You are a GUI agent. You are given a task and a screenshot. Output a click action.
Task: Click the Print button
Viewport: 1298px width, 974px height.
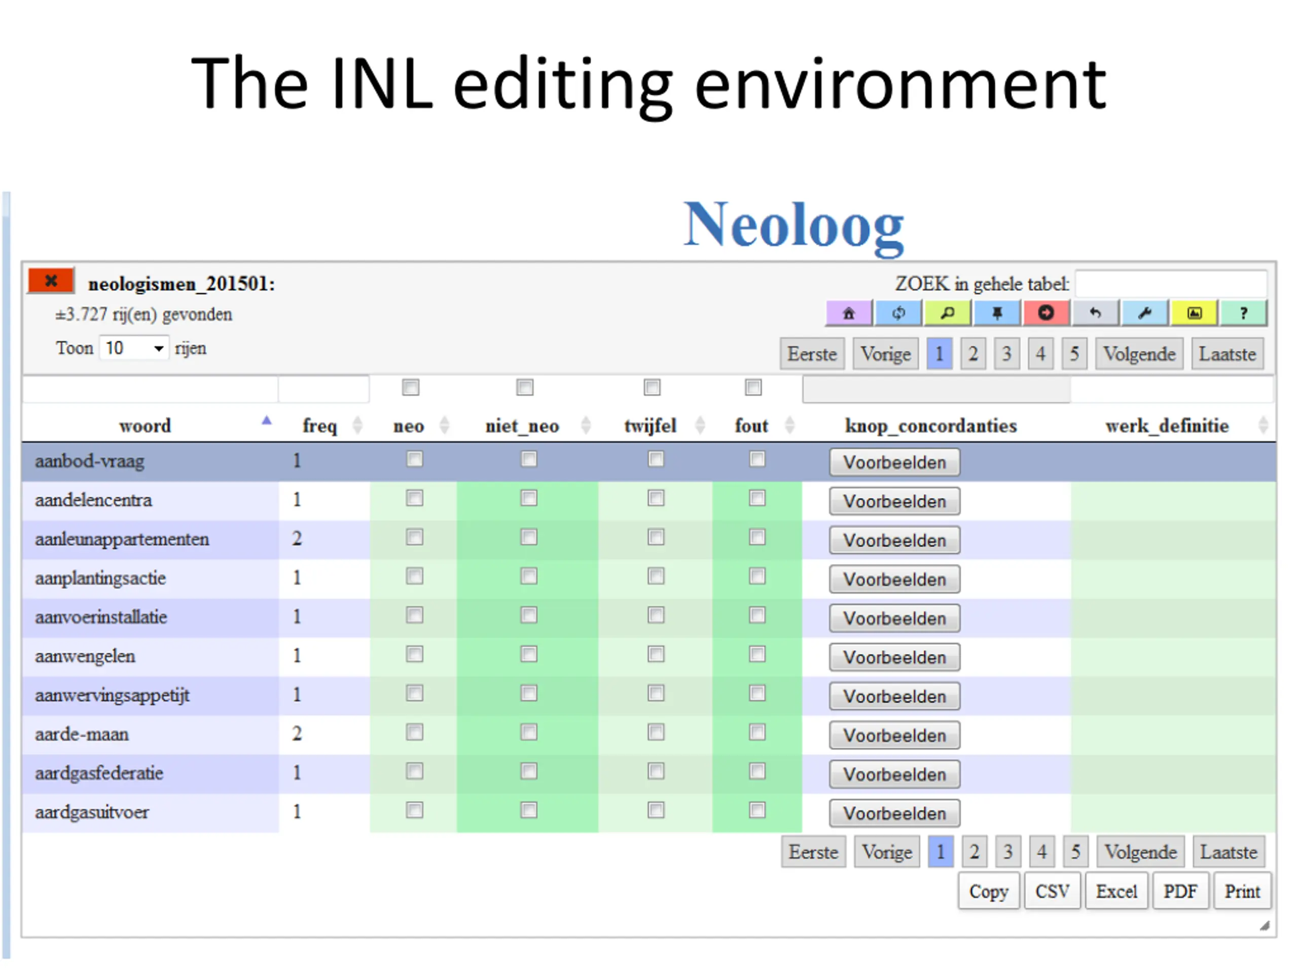(1243, 891)
